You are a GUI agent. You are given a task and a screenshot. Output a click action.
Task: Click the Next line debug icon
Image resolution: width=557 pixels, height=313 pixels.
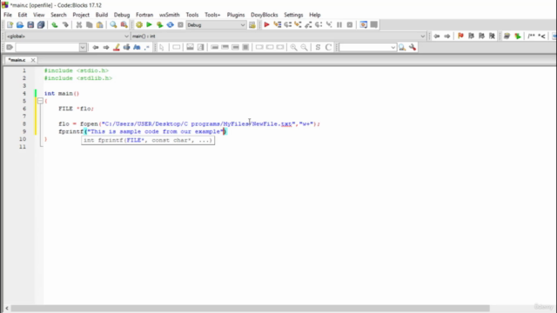click(287, 25)
